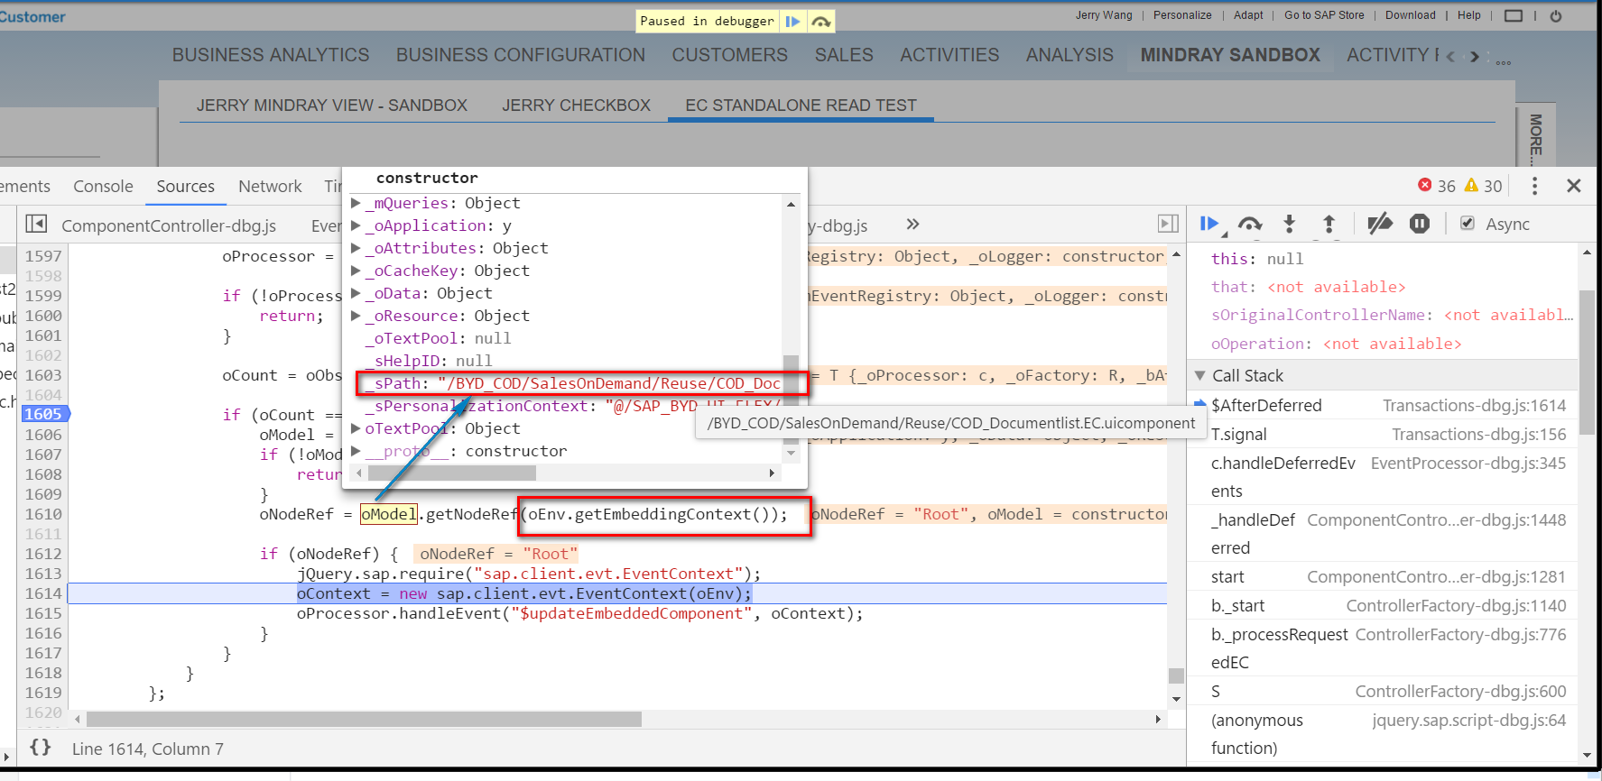The image size is (1602, 781).
Task: Expand oTextPool object in tooltip
Action: [356, 428]
